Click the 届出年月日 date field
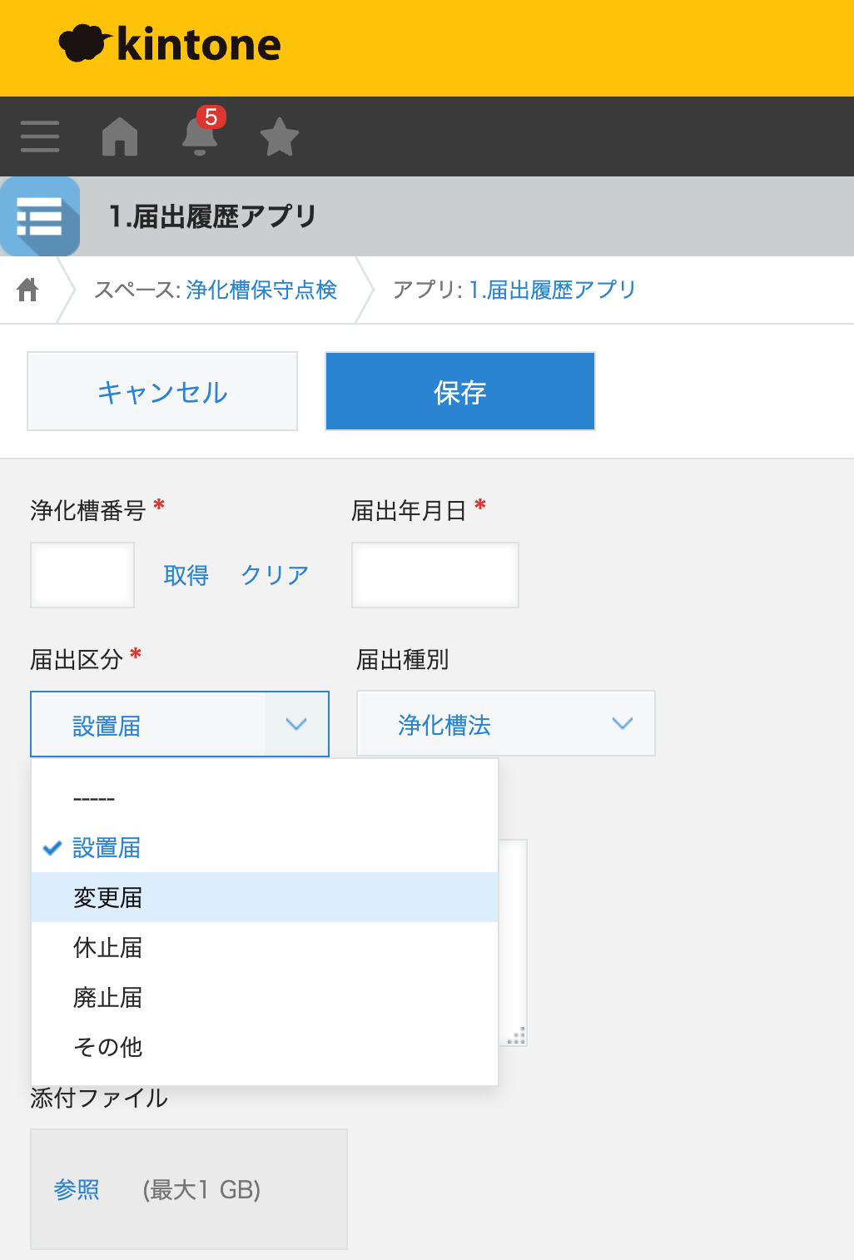 [x=435, y=575]
